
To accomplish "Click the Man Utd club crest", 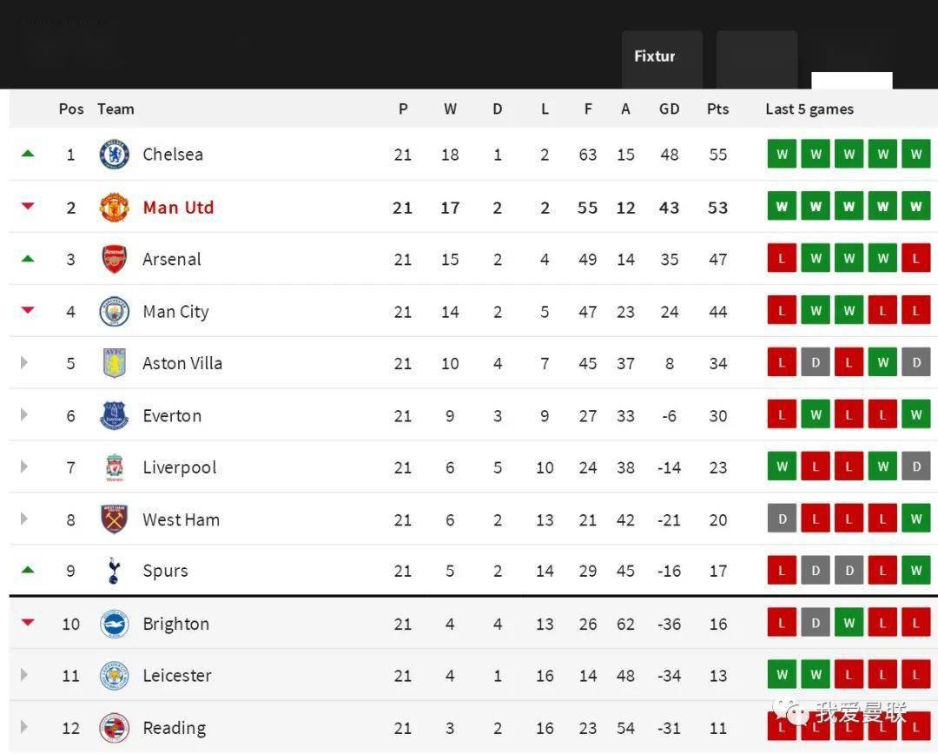I will click(115, 207).
